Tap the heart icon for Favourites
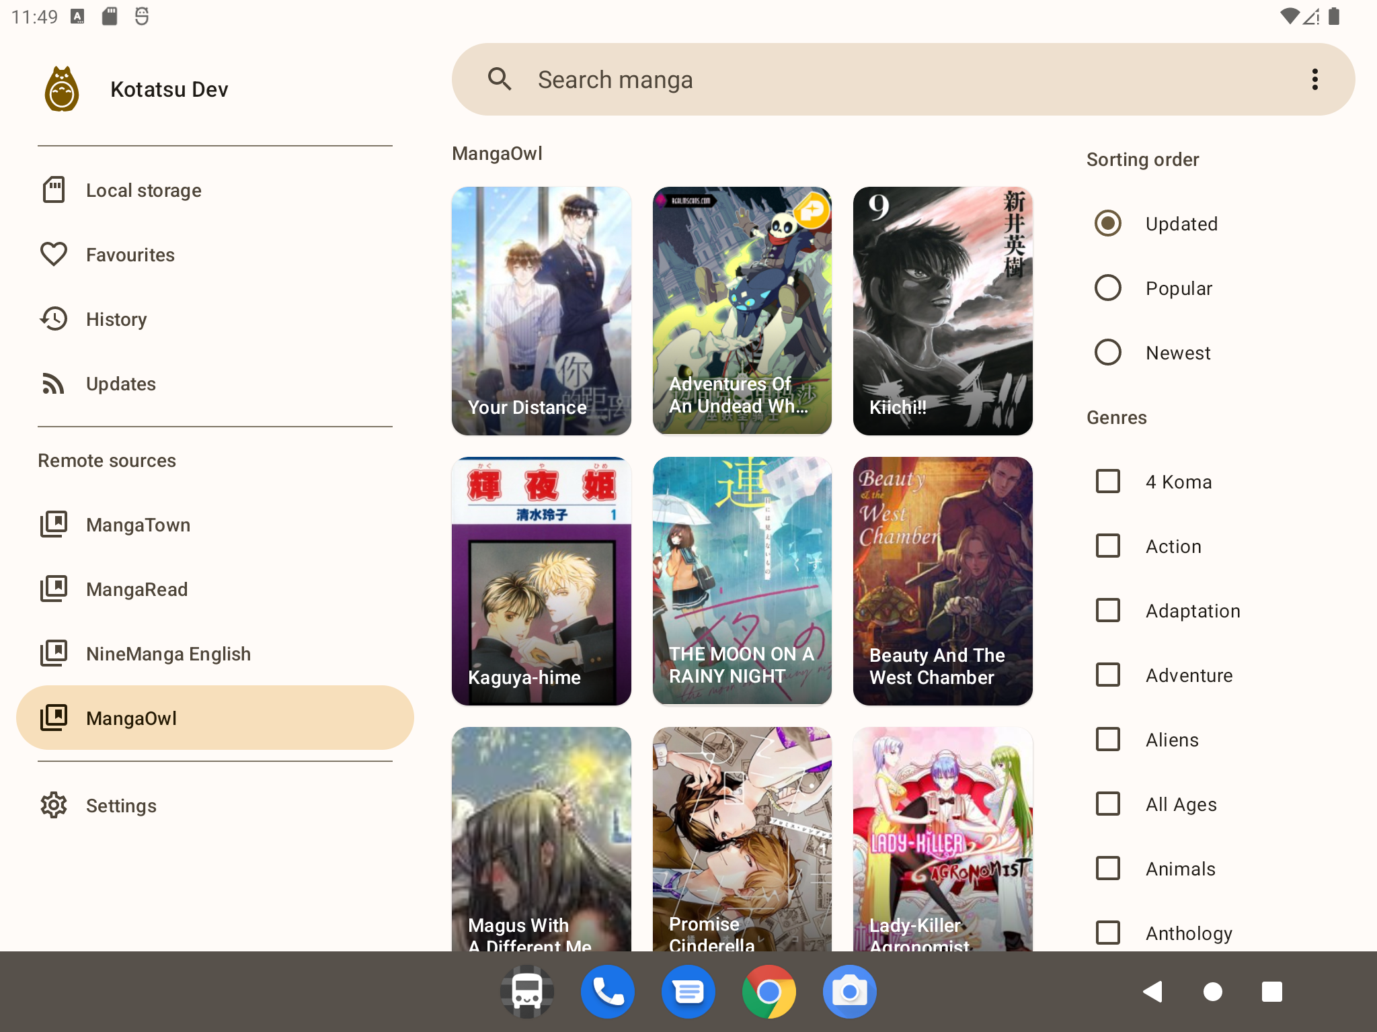Image resolution: width=1377 pixels, height=1032 pixels. click(x=54, y=255)
